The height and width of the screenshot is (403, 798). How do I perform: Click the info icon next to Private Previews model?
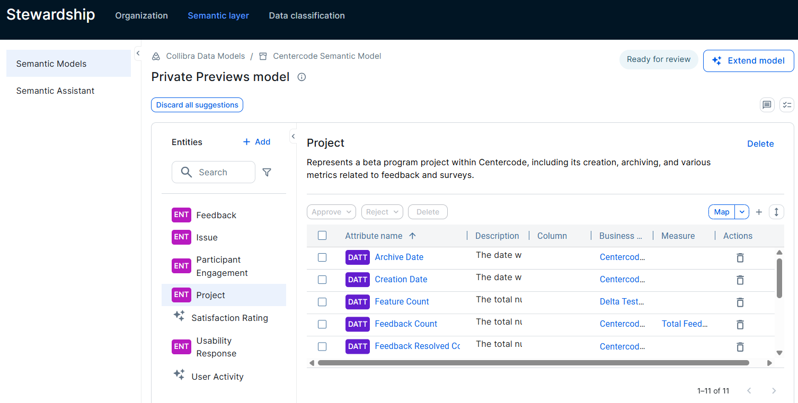click(301, 77)
